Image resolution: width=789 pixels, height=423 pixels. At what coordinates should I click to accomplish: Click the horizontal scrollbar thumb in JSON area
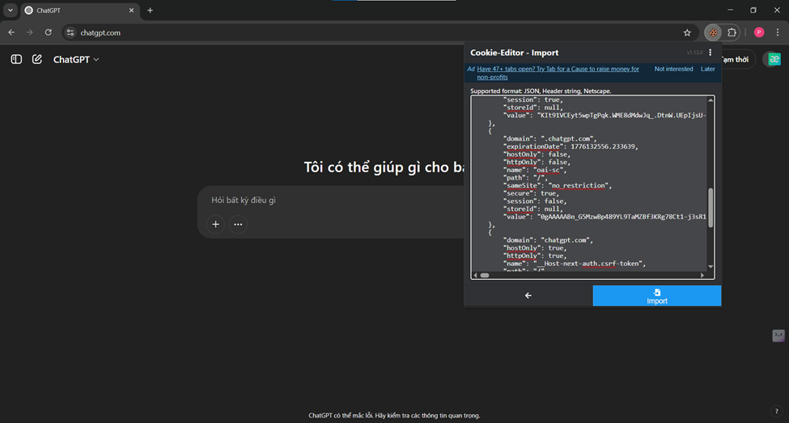485,275
